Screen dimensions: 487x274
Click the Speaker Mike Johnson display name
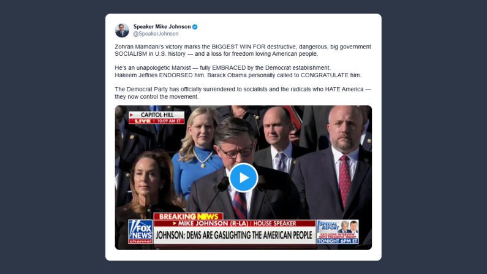(x=162, y=27)
